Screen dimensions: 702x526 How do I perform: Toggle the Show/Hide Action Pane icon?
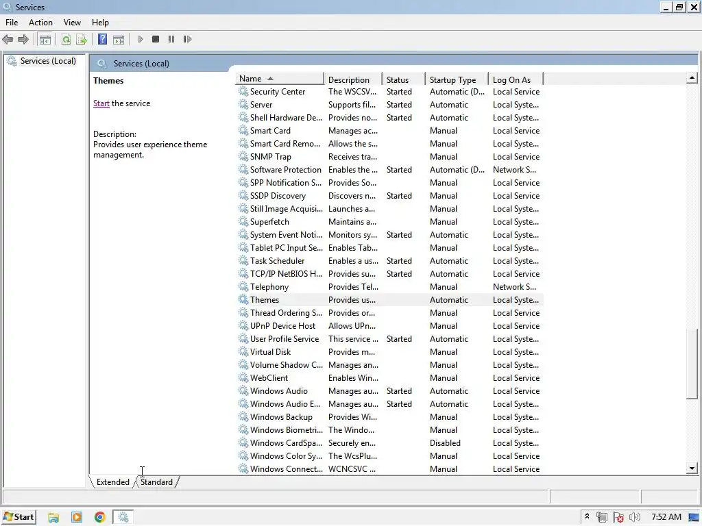click(119, 39)
